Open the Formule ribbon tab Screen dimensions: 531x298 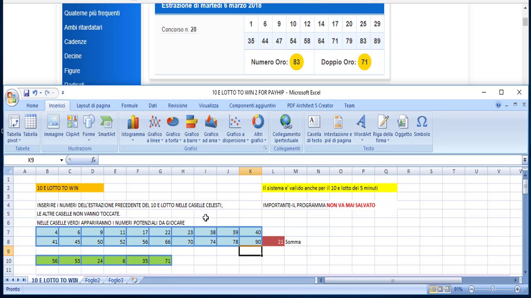click(x=129, y=106)
